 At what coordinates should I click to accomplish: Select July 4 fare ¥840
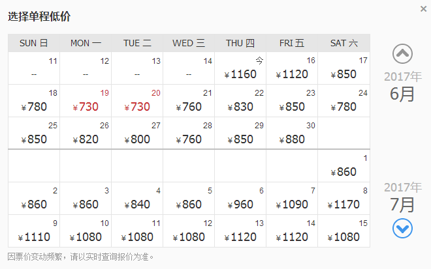[x=137, y=199]
